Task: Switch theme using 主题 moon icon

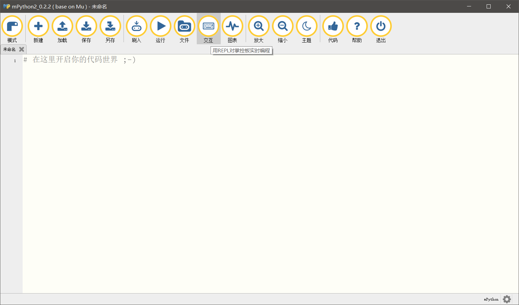Action: (x=307, y=29)
